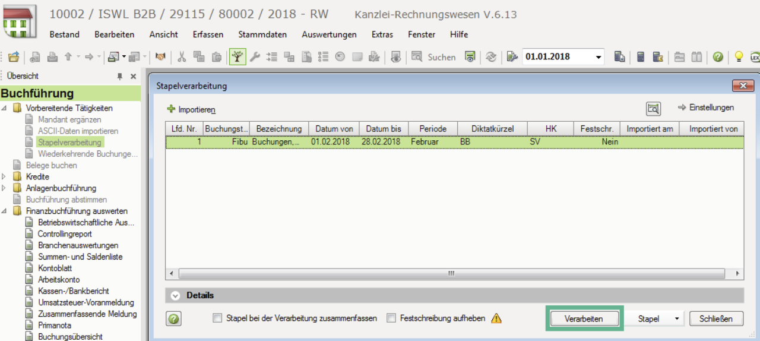The width and height of the screenshot is (760, 341).
Task: Open Primanota in the tree
Action: point(55,325)
